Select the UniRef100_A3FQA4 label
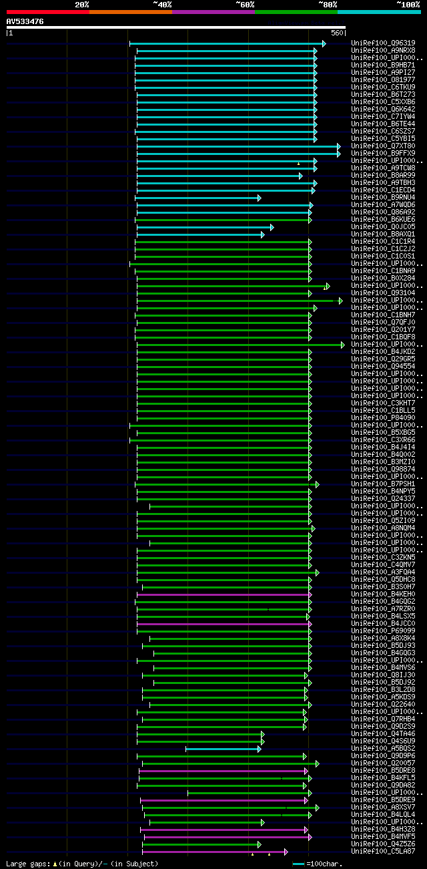The image size is (427, 869). [x=383, y=572]
